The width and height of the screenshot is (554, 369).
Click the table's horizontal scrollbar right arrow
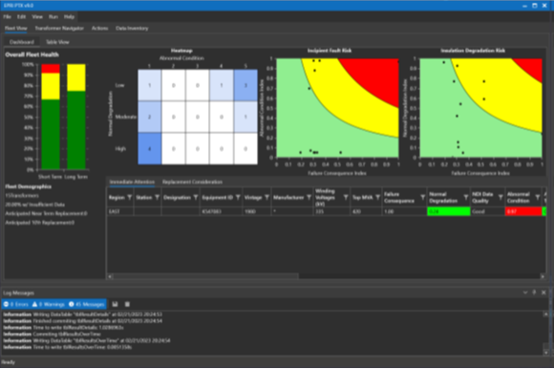[x=543, y=276]
